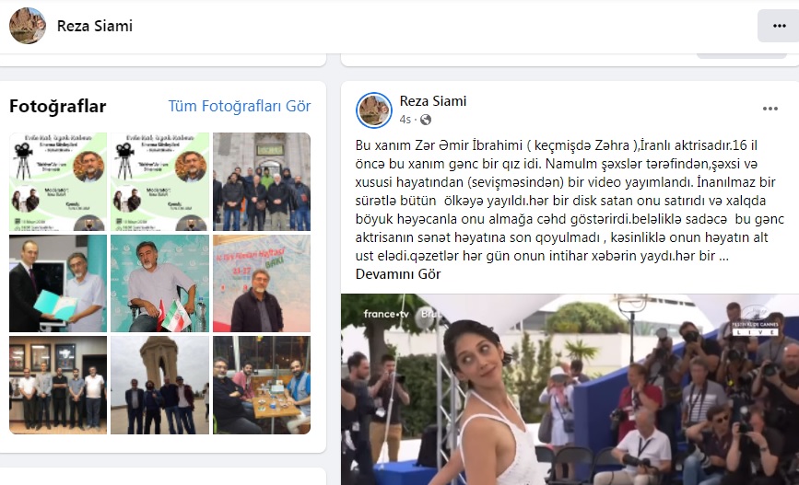Image resolution: width=799 pixels, height=485 pixels.
Task: Click the 4s post timestamp
Action: [x=405, y=120]
